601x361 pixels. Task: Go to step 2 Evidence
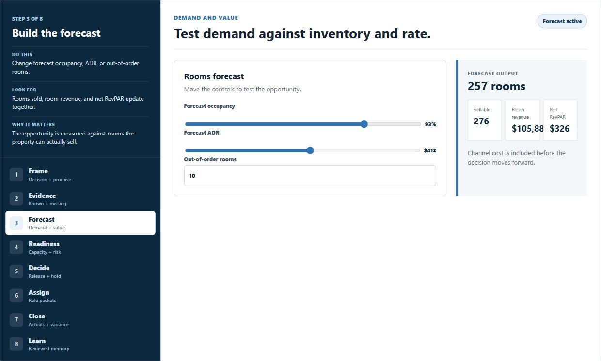80,199
